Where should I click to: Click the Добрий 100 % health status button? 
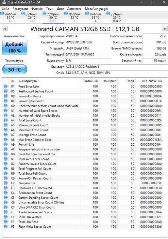coord(15,48)
